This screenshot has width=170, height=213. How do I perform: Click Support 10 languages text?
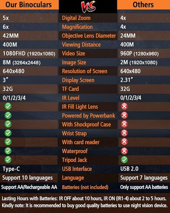tap(27, 178)
